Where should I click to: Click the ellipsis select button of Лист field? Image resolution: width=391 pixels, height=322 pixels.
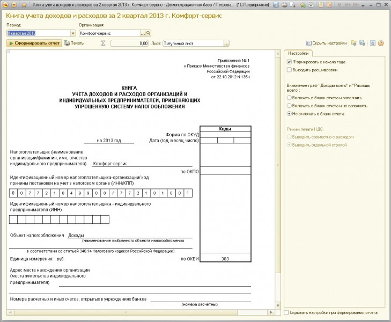click(x=226, y=43)
